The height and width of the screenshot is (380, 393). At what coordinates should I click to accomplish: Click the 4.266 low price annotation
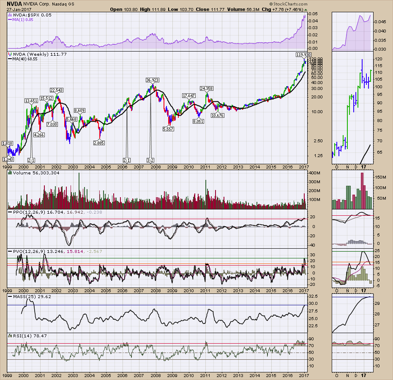(x=39, y=135)
